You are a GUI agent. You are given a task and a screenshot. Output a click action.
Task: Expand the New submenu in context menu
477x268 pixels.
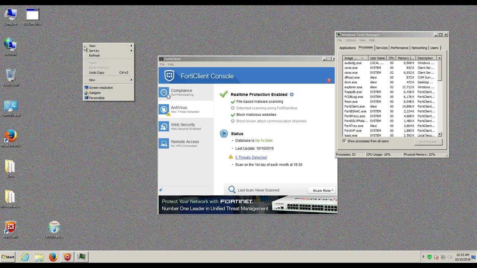click(108, 80)
